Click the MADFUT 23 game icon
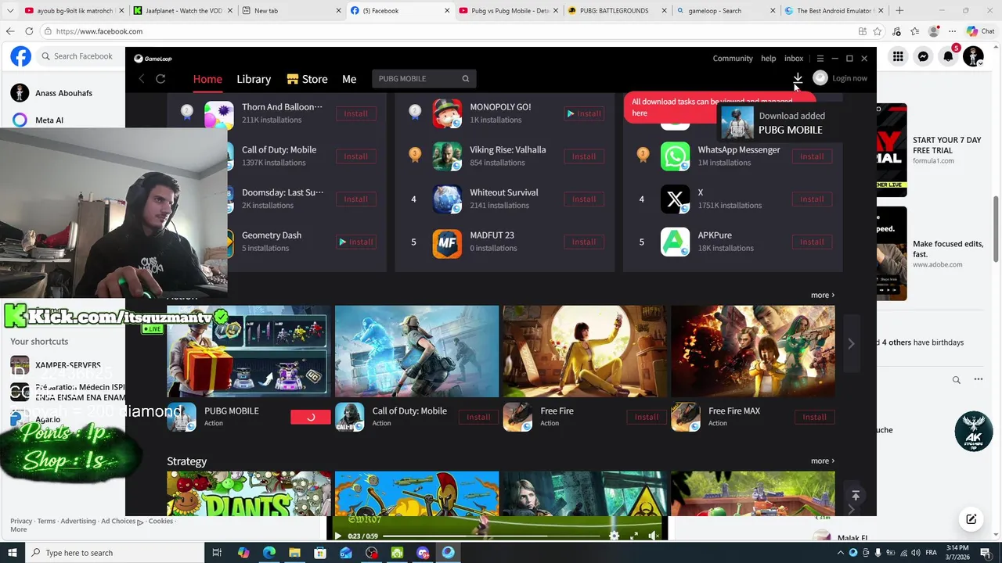1002x563 pixels. 447,242
